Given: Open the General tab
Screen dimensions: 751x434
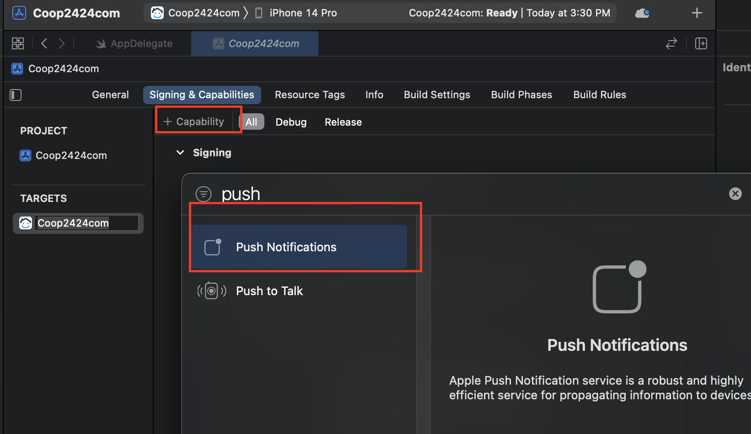Looking at the screenshot, I should (x=110, y=95).
